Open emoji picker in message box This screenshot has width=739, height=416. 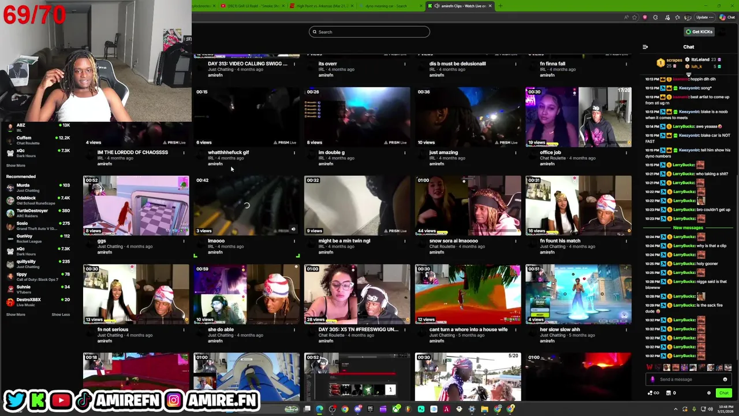725,380
